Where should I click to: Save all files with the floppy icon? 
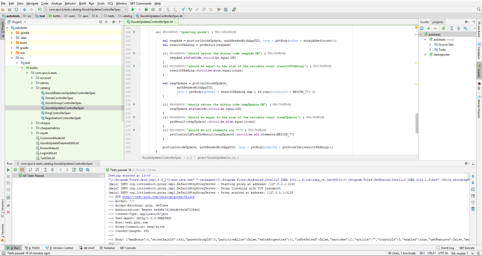coord(10,10)
